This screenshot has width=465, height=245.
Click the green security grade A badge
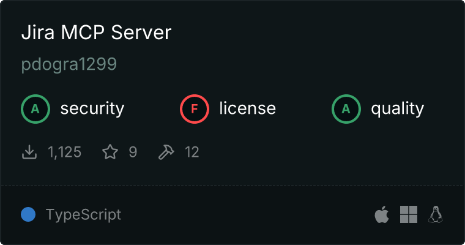tap(35, 109)
